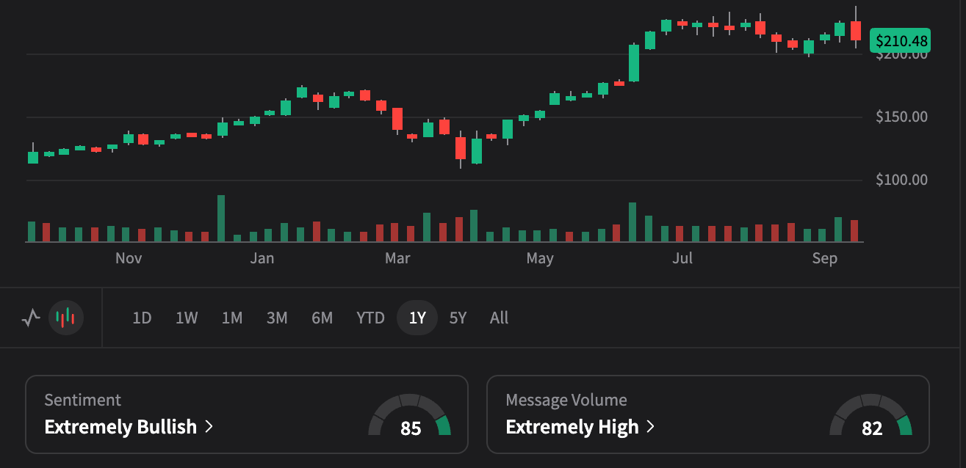Click the Sep label on time axis
Screen dimensions: 966x468
tap(825, 258)
